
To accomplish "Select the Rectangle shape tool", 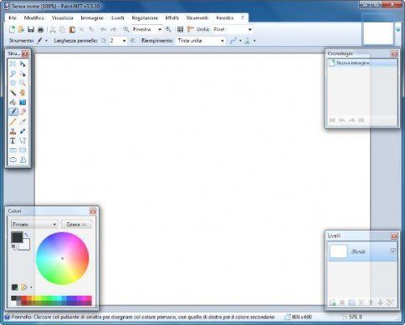I will [13, 150].
